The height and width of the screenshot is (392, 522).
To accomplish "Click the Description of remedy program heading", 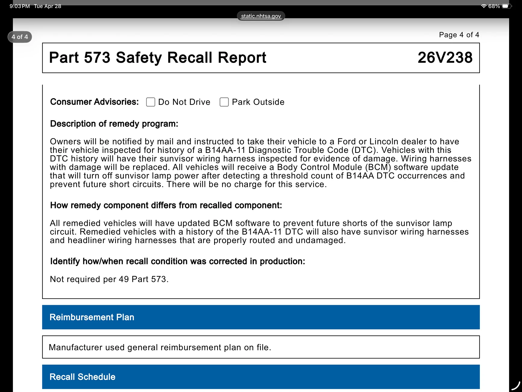I will coord(114,124).
